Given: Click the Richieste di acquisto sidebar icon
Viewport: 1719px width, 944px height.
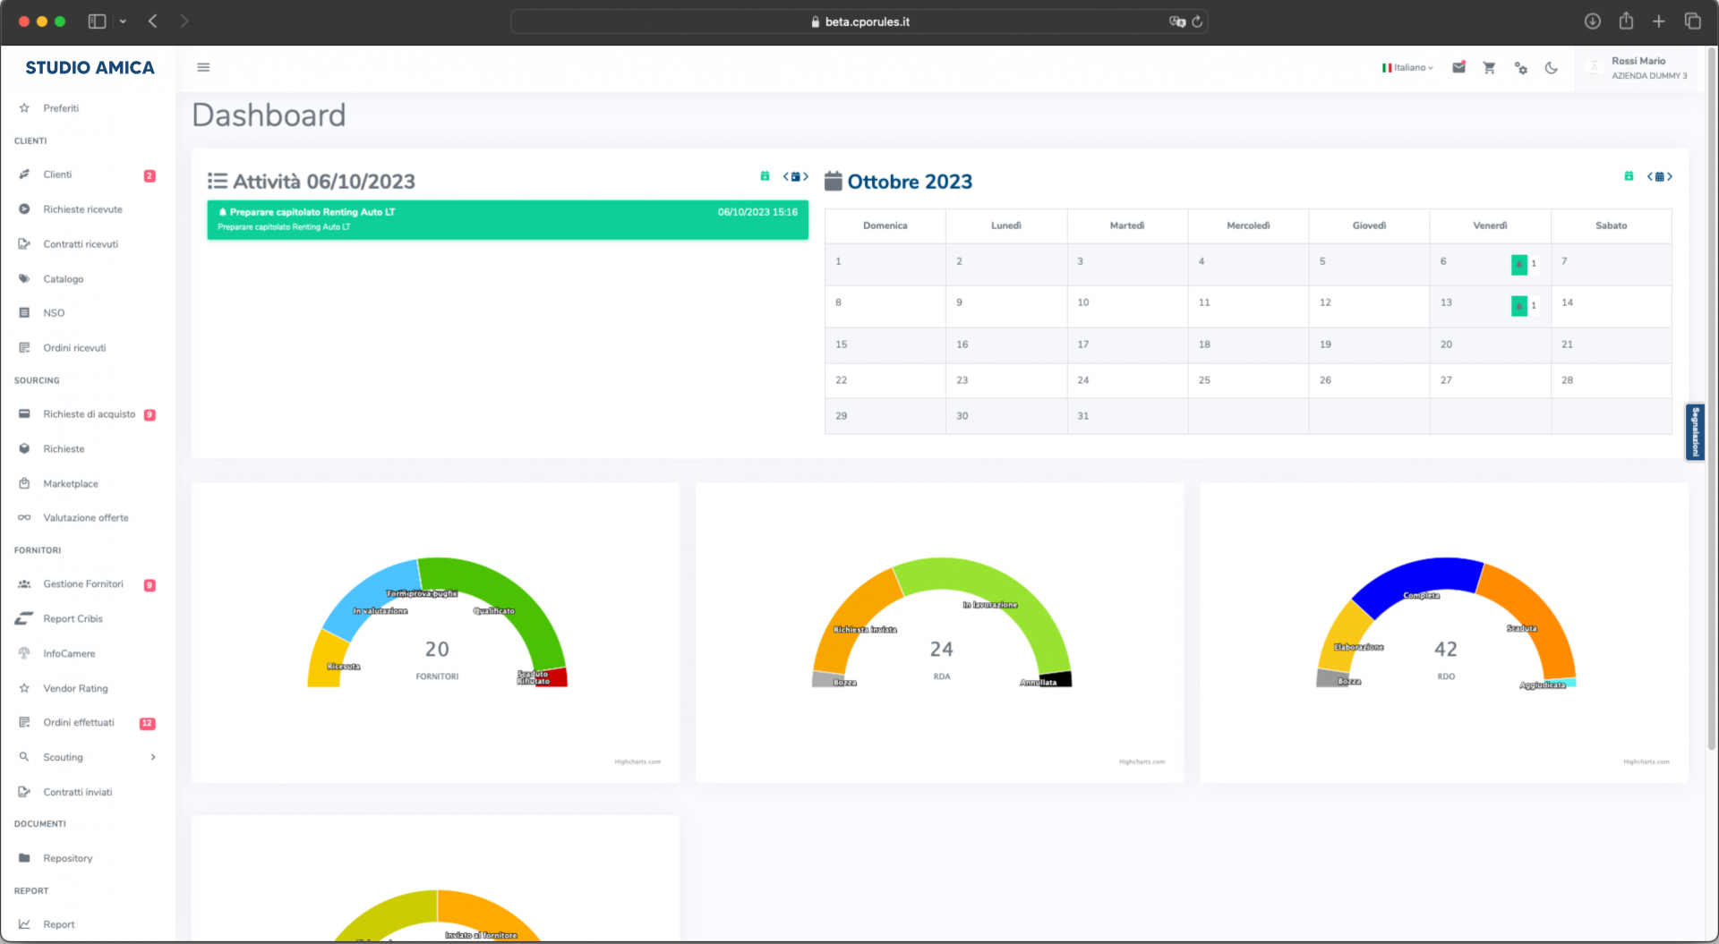Looking at the screenshot, I should 24,414.
